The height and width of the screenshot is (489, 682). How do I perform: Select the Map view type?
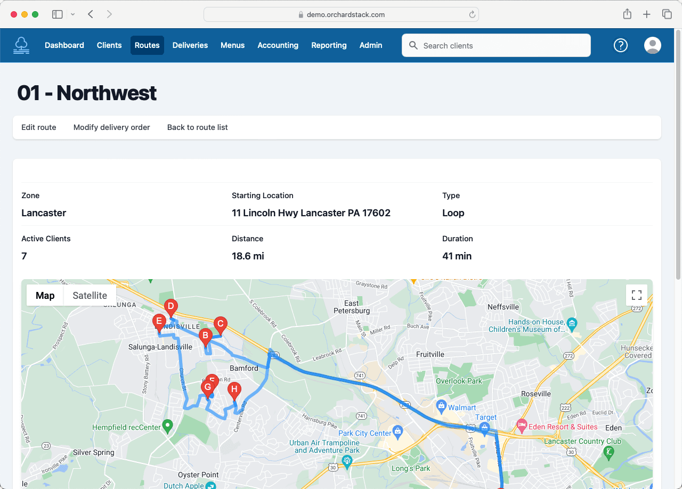[45, 296]
